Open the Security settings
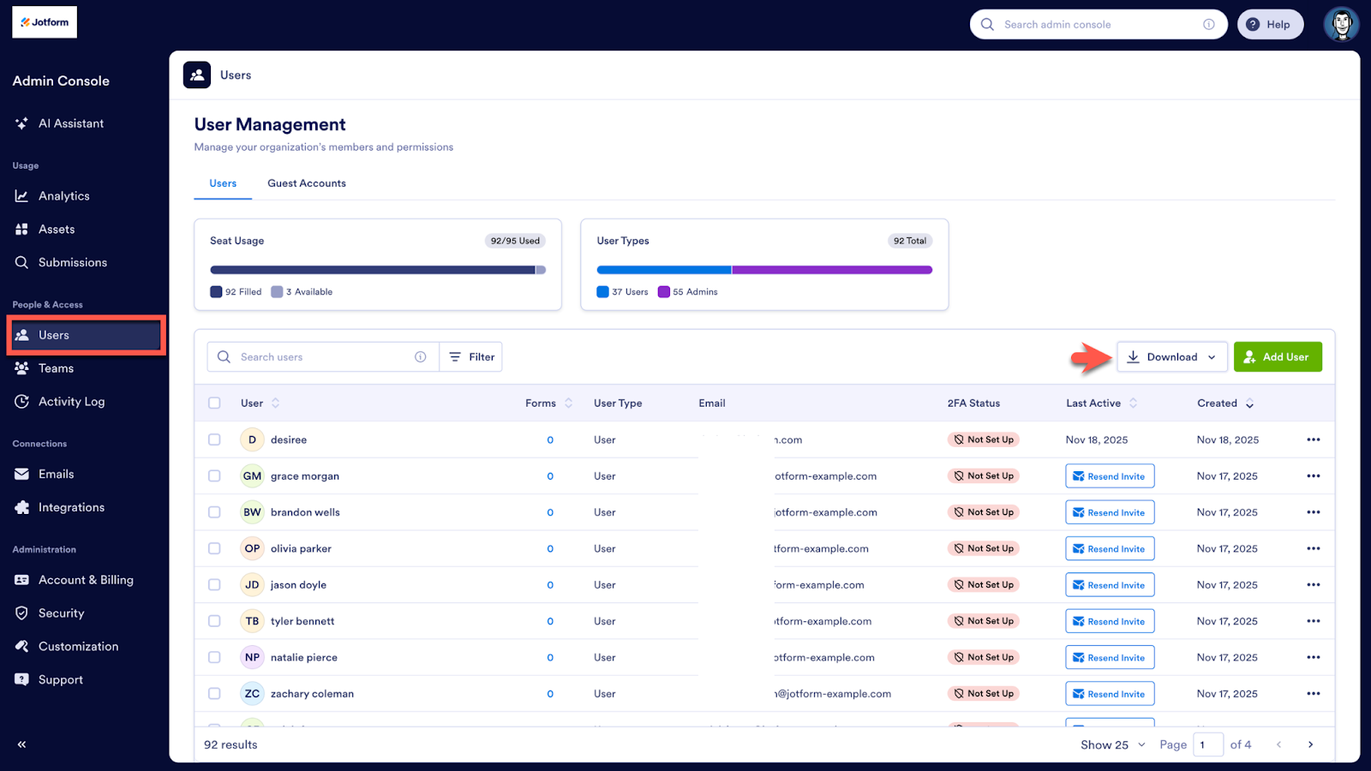This screenshot has height=771, width=1371. point(60,613)
